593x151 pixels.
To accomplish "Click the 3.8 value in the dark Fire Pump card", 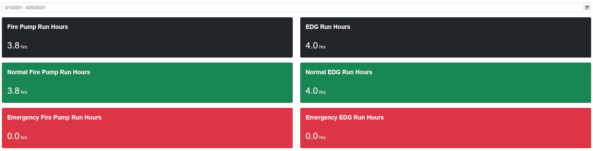I will (x=13, y=46).
